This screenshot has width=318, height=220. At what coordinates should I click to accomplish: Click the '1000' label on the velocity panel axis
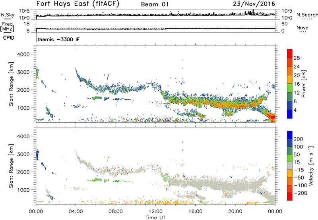click(x=23, y=190)
